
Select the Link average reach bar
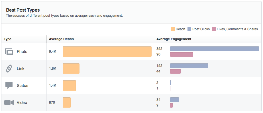(x=71, y=69)
